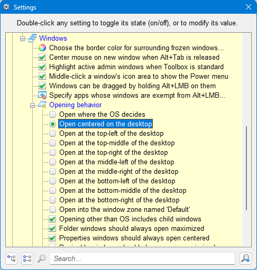
Task: Select Open where the OS decides radio
Action: [52, 115]
